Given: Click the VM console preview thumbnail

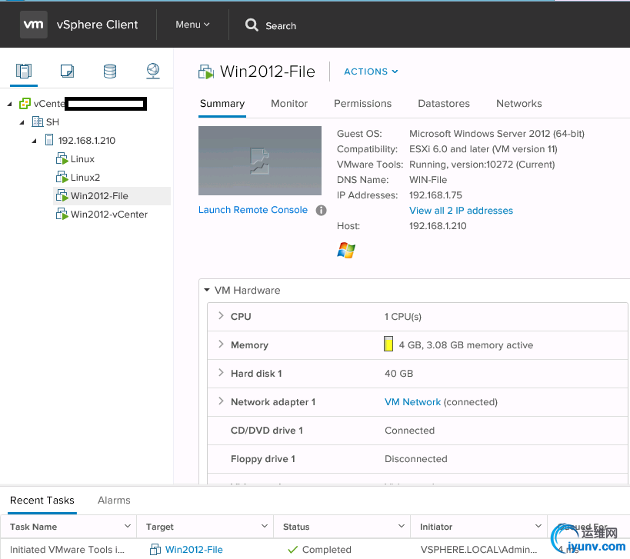Looking at the screenshot, I should (x=260, y=161).
